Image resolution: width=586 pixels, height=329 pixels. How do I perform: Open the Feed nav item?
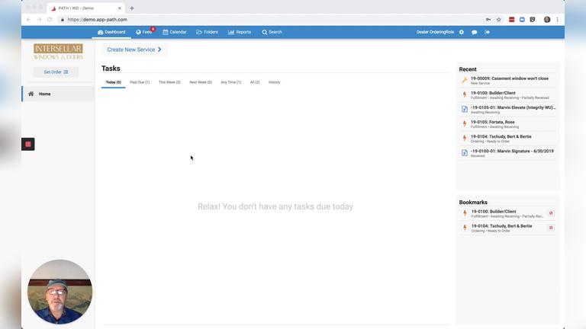[x=145, y=32]
